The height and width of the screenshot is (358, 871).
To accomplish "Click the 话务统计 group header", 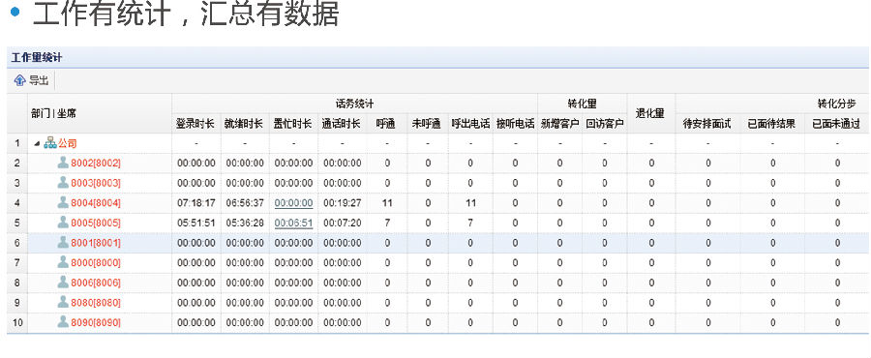I will pos(355,104).
